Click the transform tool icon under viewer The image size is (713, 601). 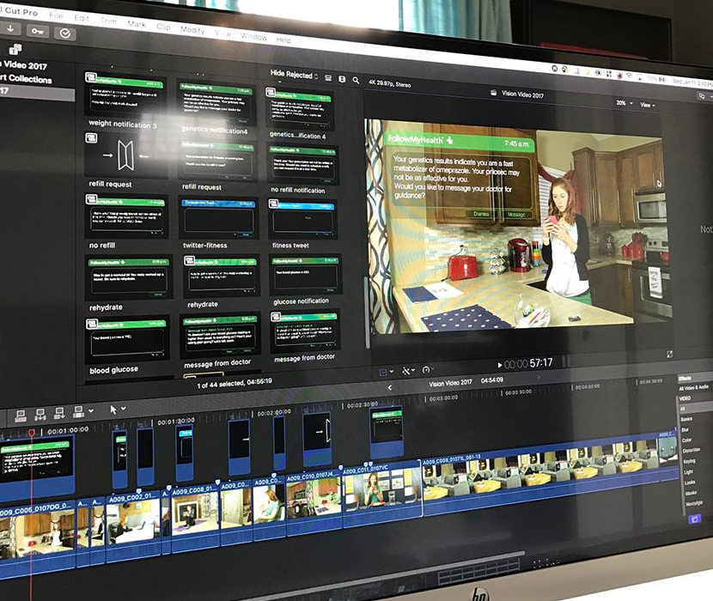386,372
